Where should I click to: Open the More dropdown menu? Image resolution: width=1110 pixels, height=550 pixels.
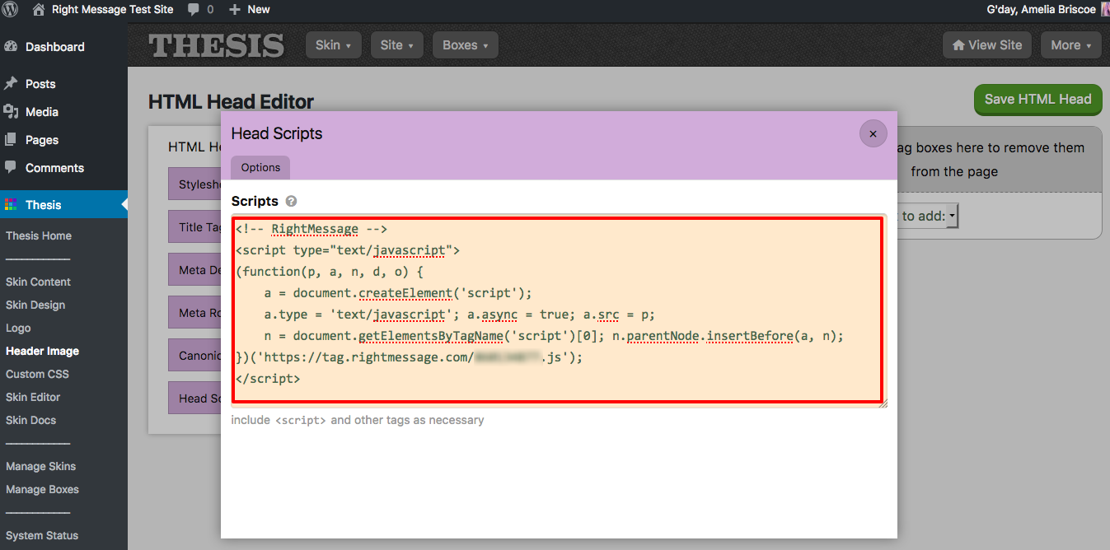tap(1071, 45)
